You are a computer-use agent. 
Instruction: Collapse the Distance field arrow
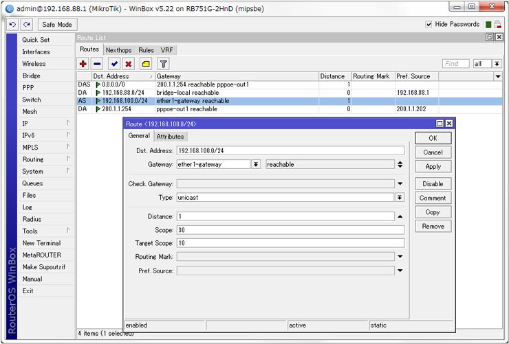coord(400,216)
